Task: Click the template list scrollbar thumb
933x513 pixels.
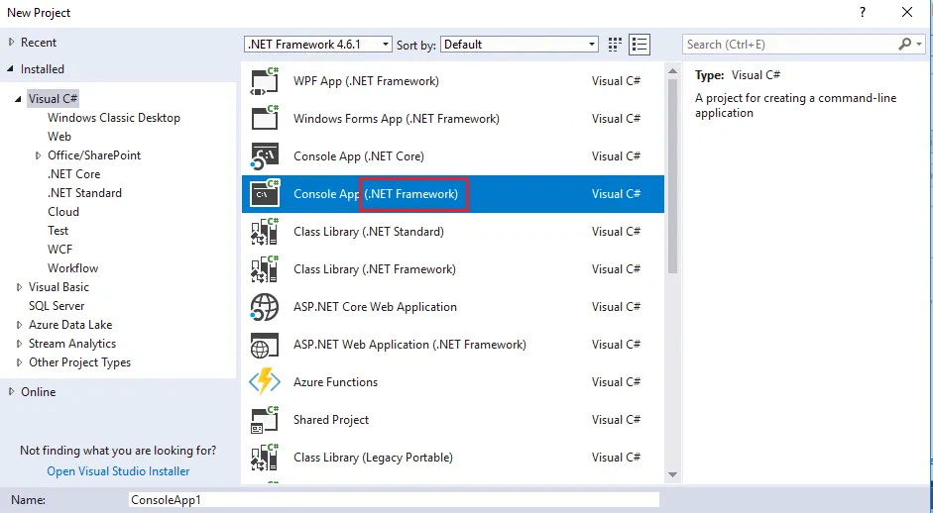Action: coord(673,176)
